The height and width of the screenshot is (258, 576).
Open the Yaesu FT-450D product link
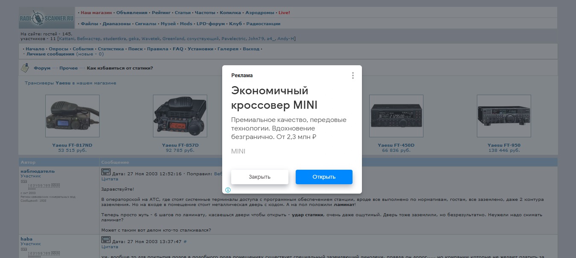[396, 145]
